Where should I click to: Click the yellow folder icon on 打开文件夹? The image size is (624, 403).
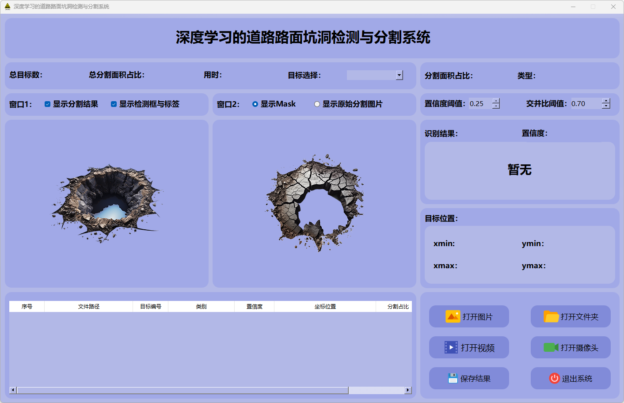pos(551,316)
